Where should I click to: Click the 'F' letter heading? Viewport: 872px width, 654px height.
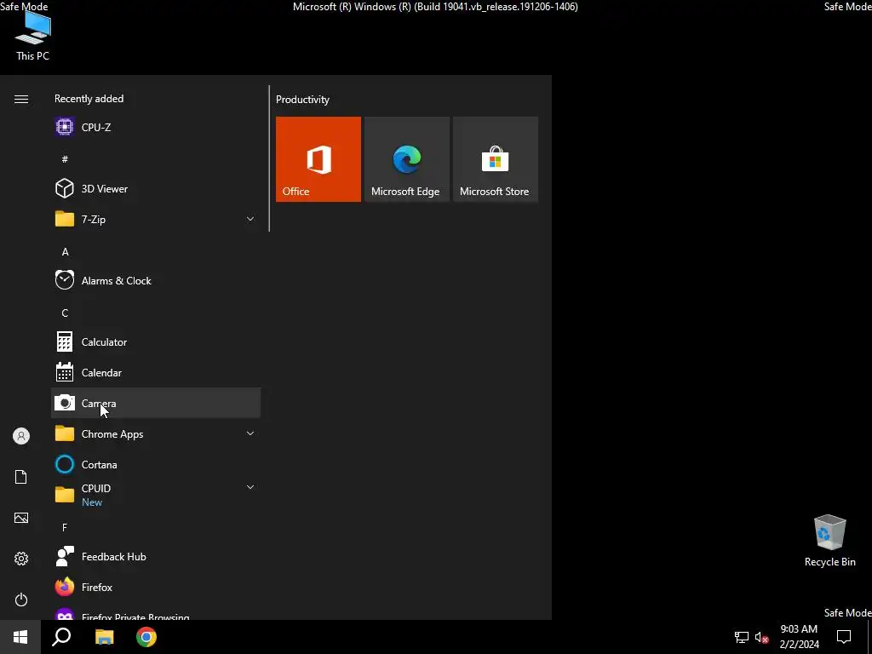[x=65, y=527]
